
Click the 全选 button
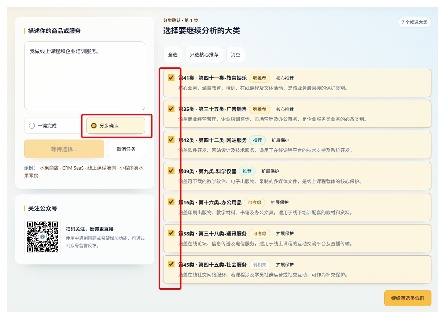coord(173,55)
